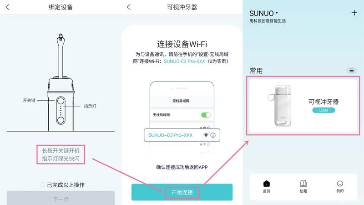Open the 可视冲牙器 device card
This screenshot has height=205, width=364.
pos(303,106)
